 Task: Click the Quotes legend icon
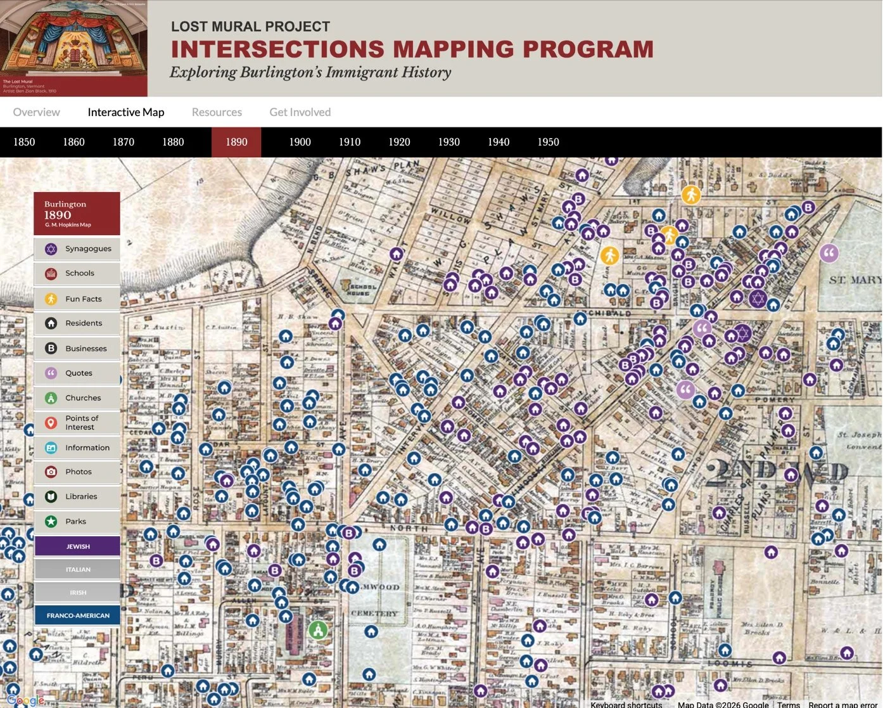click(51, 373)
